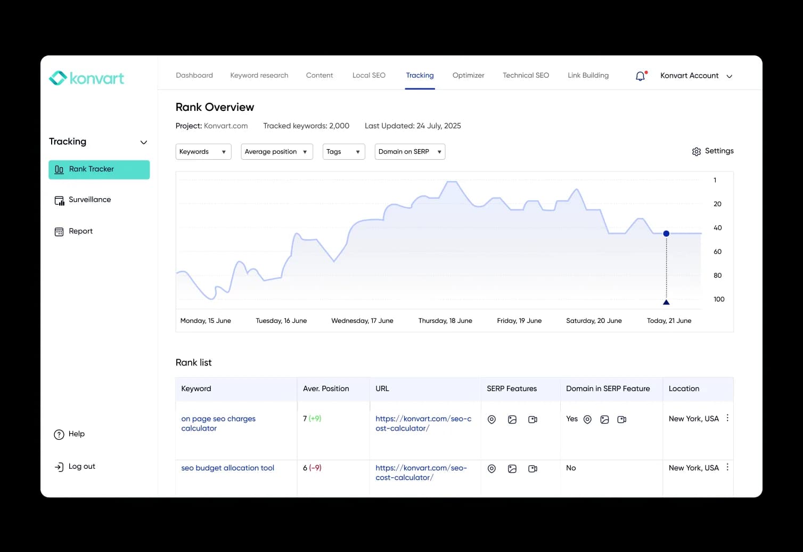Image resolution: width=803 pixels, height=552 pixels.
Task: Open on page seo charges calculator keyword
Action: coord(218,424)
